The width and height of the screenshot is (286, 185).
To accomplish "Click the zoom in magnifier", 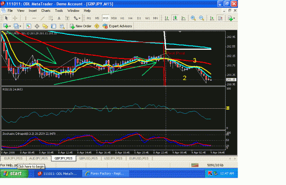I will coord(193,18).
